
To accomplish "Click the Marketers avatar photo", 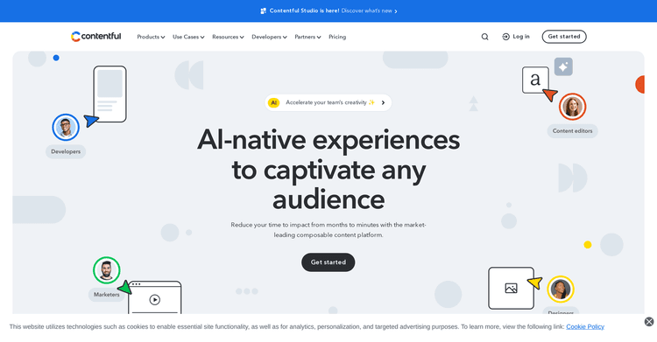I will coord(106,270).
